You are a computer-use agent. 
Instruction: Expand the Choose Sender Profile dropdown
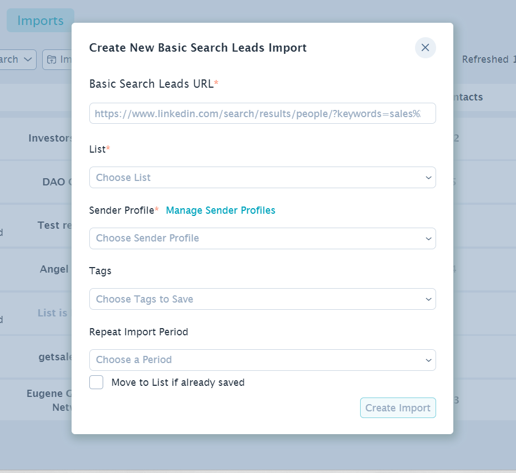click(x=262, y=238)
